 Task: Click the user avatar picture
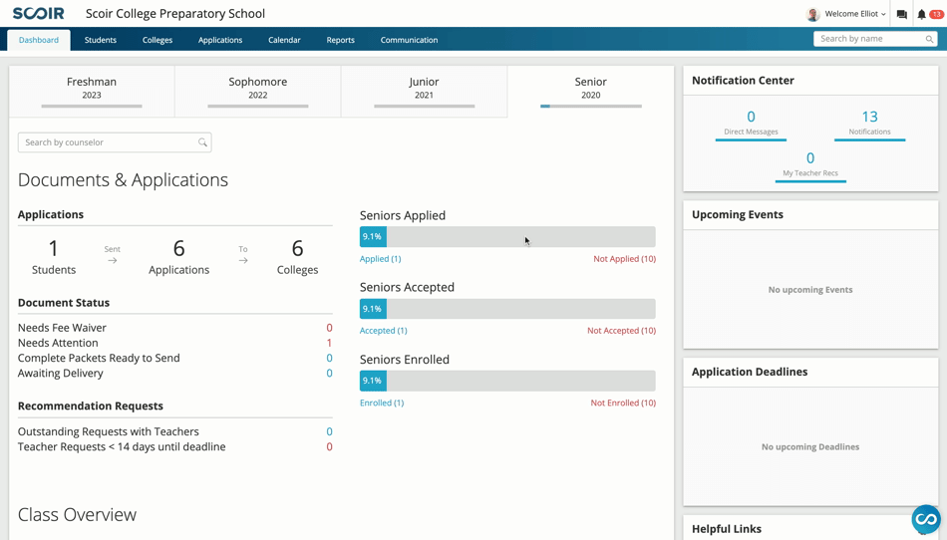813,14
